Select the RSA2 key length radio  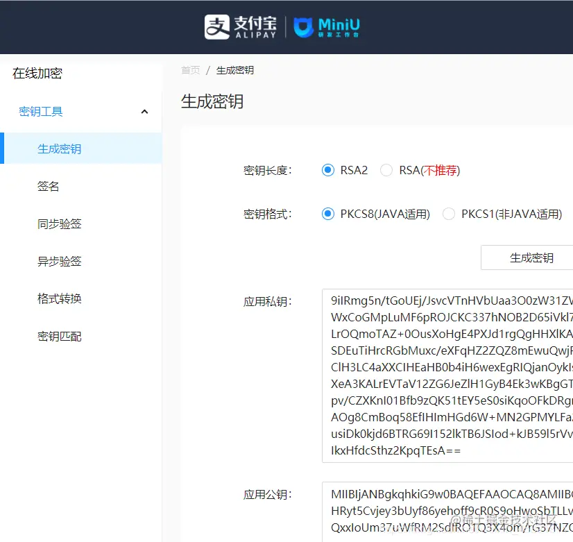click(328, 170)
